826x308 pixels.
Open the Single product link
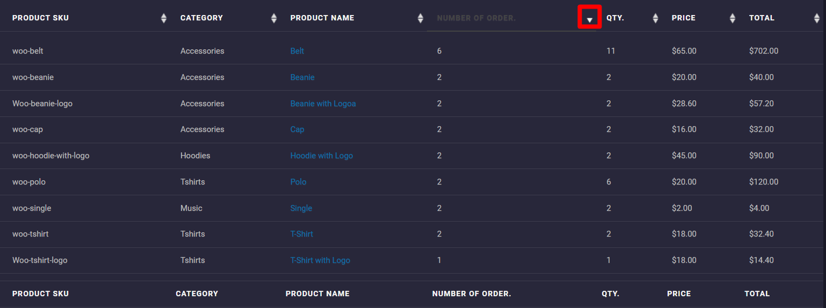pos(301,208)
